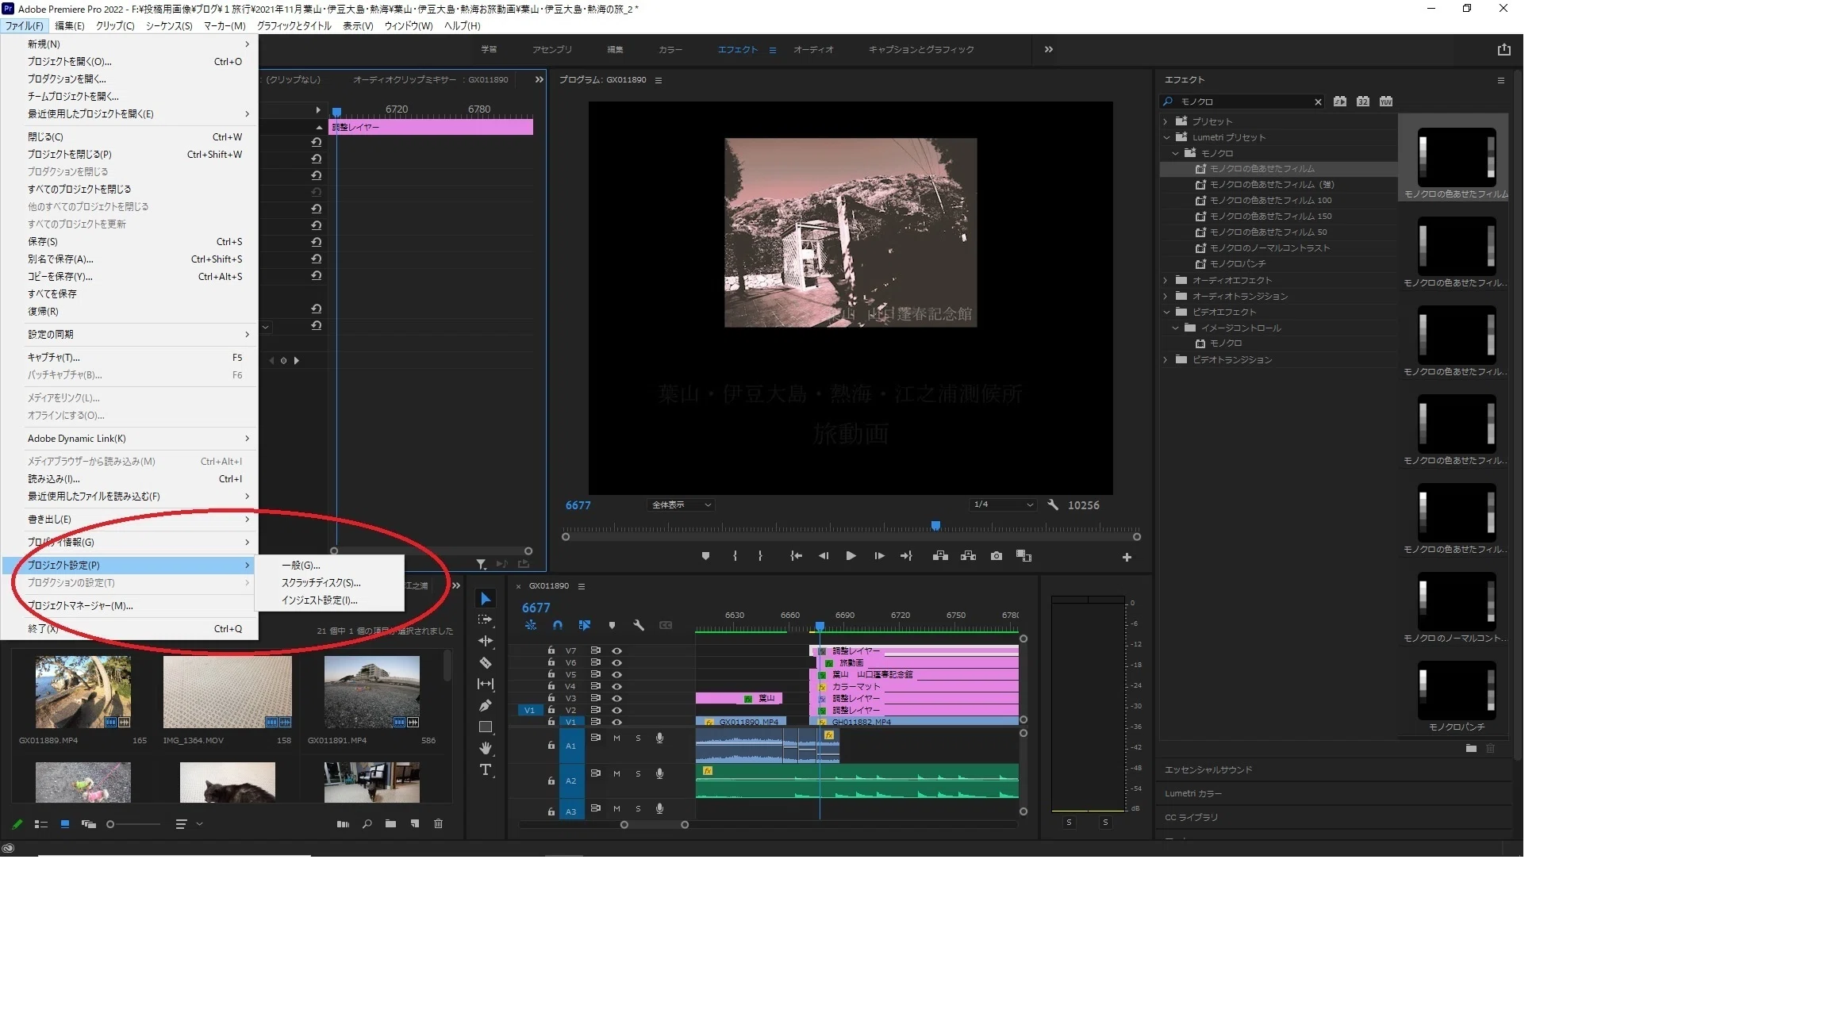Image resolution: width=1828 pixels, height=1028 pixels.
Task: Show more workspaces via double chevron
Action: [x=1049, y=49]
